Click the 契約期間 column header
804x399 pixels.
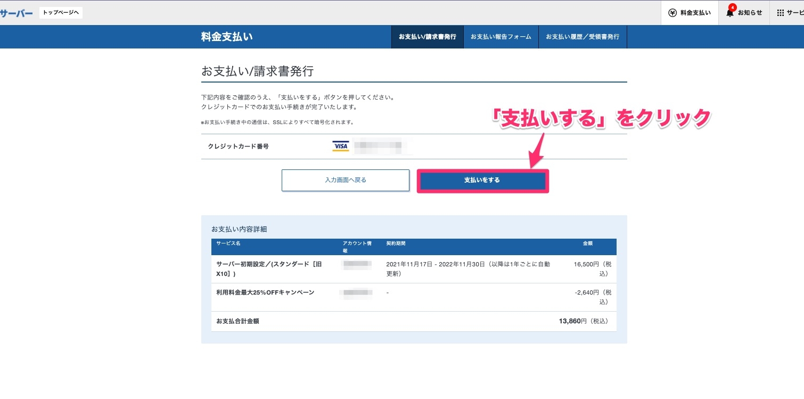pos(396,243)
